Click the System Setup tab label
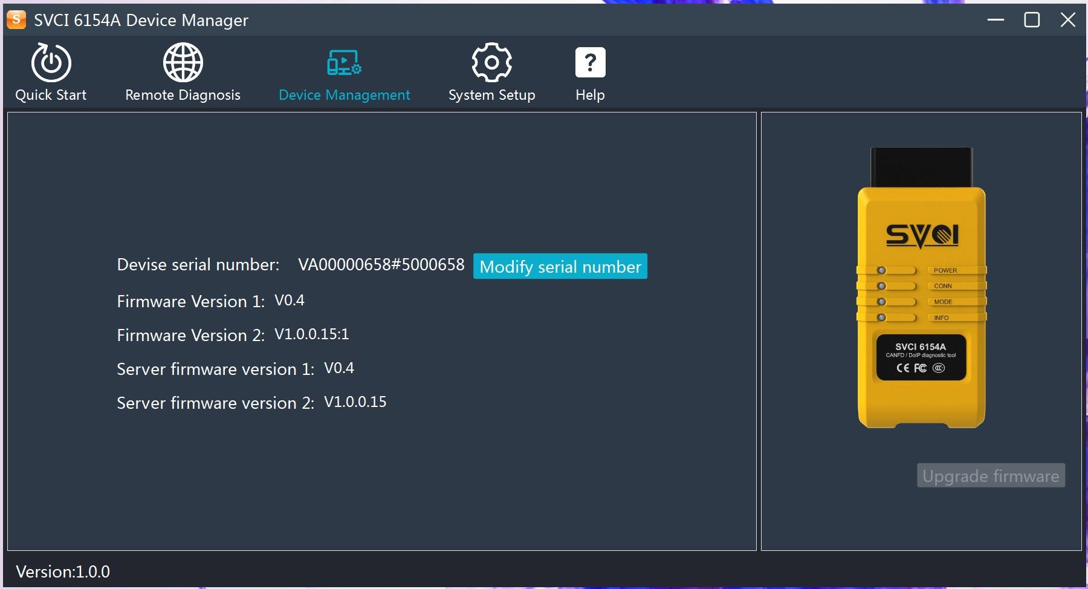Viewport: 1088px width, 589px height. [x=491, y=95]
